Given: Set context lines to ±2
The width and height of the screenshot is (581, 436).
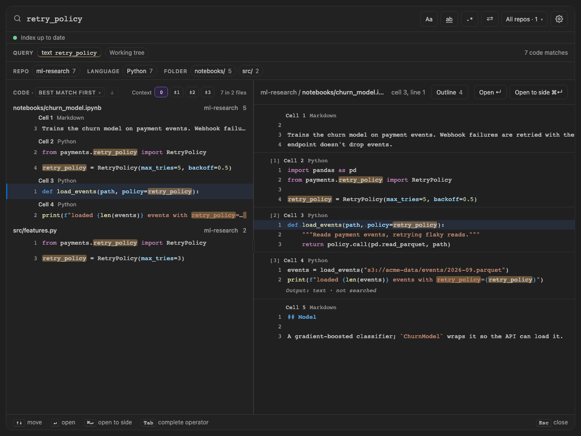Looking at the screenshot, I should [x=192, y=93].
